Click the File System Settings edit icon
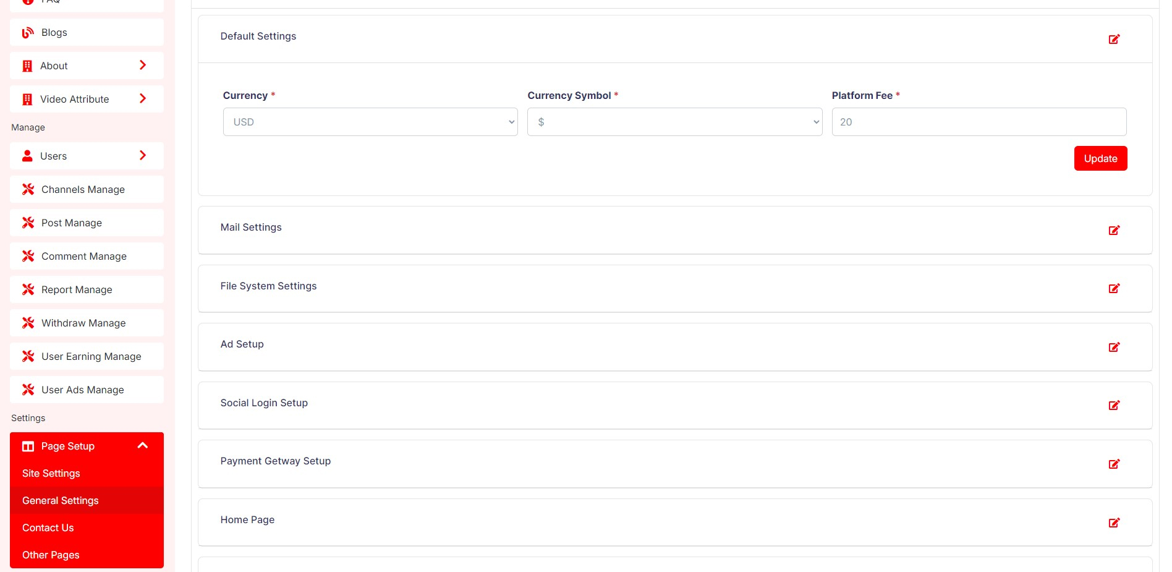Viewport: 1172px width, 572px height. 1114,288
